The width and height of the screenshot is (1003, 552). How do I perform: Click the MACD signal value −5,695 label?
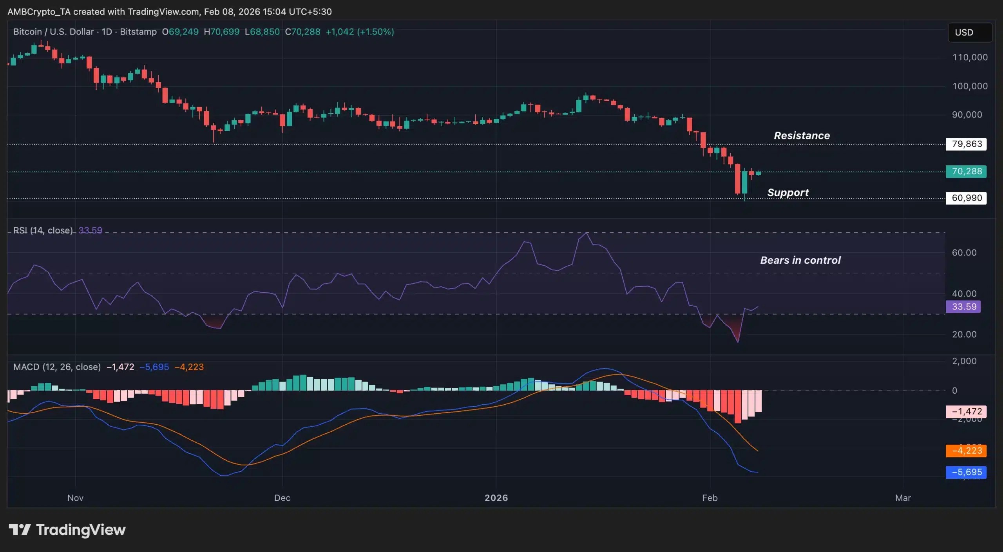click(x=965, y=472)
